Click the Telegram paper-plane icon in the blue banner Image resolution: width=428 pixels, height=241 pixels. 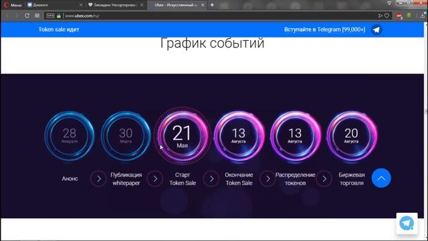point(377,29)
